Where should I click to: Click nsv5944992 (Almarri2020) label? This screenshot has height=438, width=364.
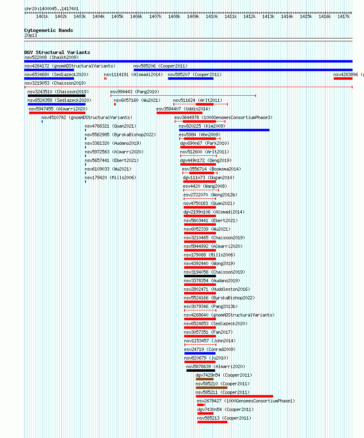click(213, 246)
